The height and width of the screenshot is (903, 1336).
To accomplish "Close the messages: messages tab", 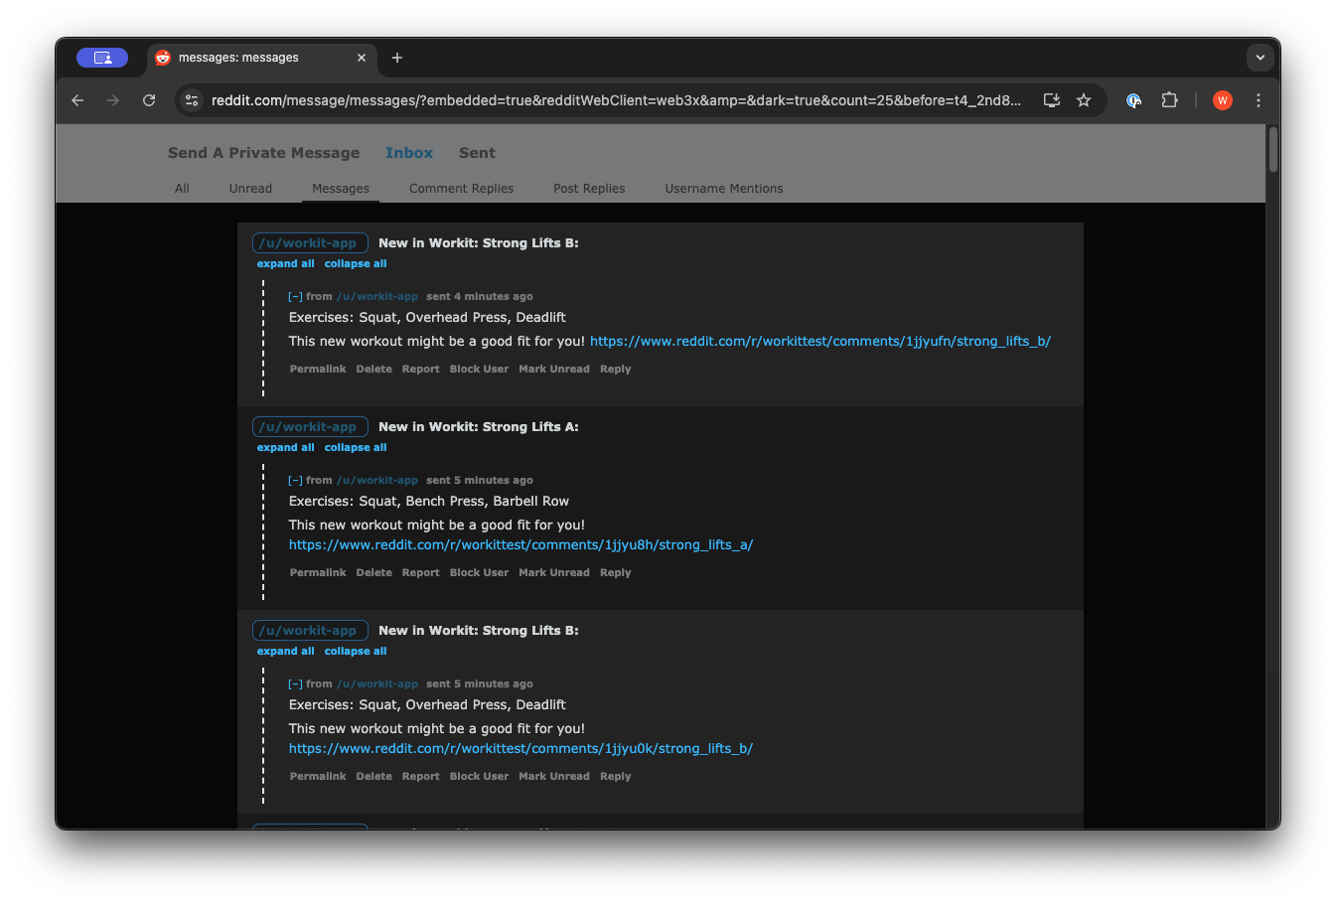I will pyautogui.click(x=362, y=58).
